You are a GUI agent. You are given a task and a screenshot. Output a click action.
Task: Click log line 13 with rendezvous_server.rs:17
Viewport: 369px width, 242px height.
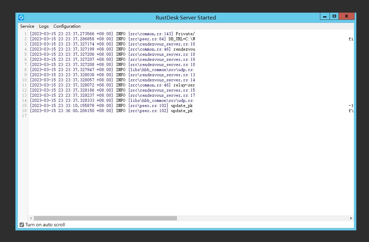[112, 95]
